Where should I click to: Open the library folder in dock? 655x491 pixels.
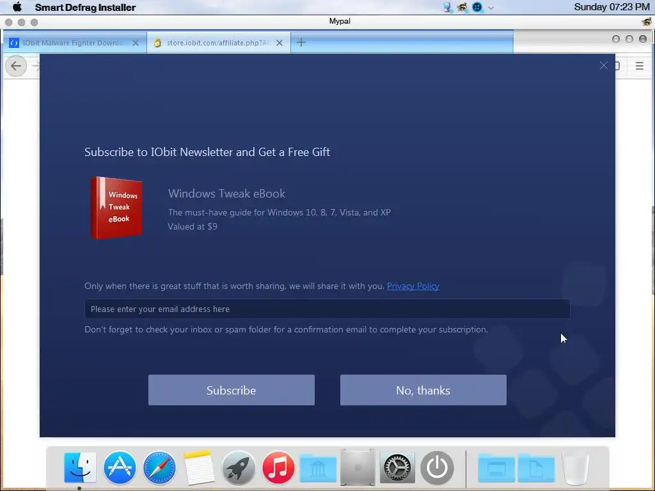(318, 468)
